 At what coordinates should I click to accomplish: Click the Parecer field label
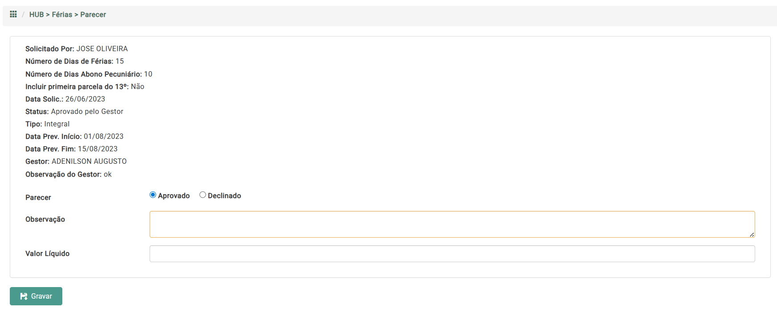point(38,198)
